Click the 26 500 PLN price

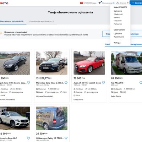(42, 133)
